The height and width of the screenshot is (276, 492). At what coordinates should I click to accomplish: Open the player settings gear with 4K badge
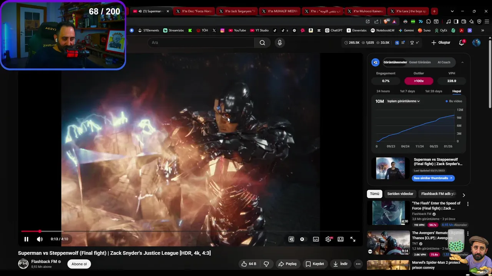329,239
